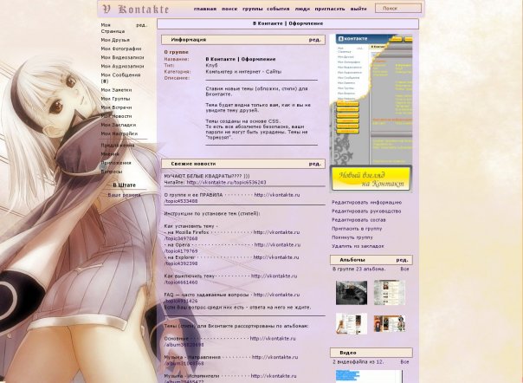Click the В Контакте | Оформление page title
Screen dimensions: 523x383
[287, 23]
